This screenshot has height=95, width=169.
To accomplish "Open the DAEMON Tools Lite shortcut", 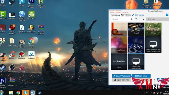I will [x=22, y=16].
